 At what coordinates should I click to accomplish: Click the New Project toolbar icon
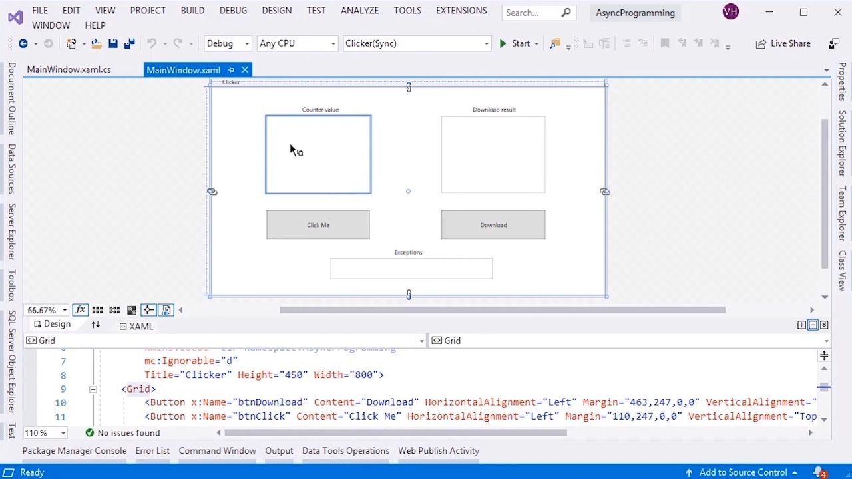pyautogui.click(x=71, y=43)
